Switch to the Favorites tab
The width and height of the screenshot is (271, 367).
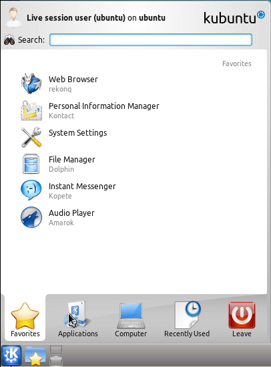25,320
